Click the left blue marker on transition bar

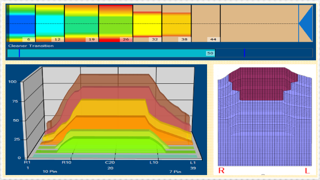coord(19,53)
